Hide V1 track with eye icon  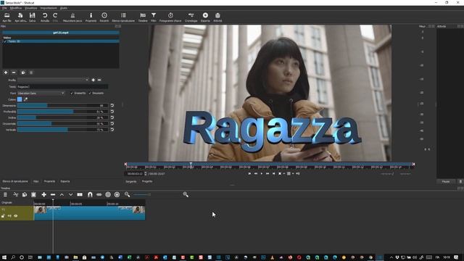point(16,216)
